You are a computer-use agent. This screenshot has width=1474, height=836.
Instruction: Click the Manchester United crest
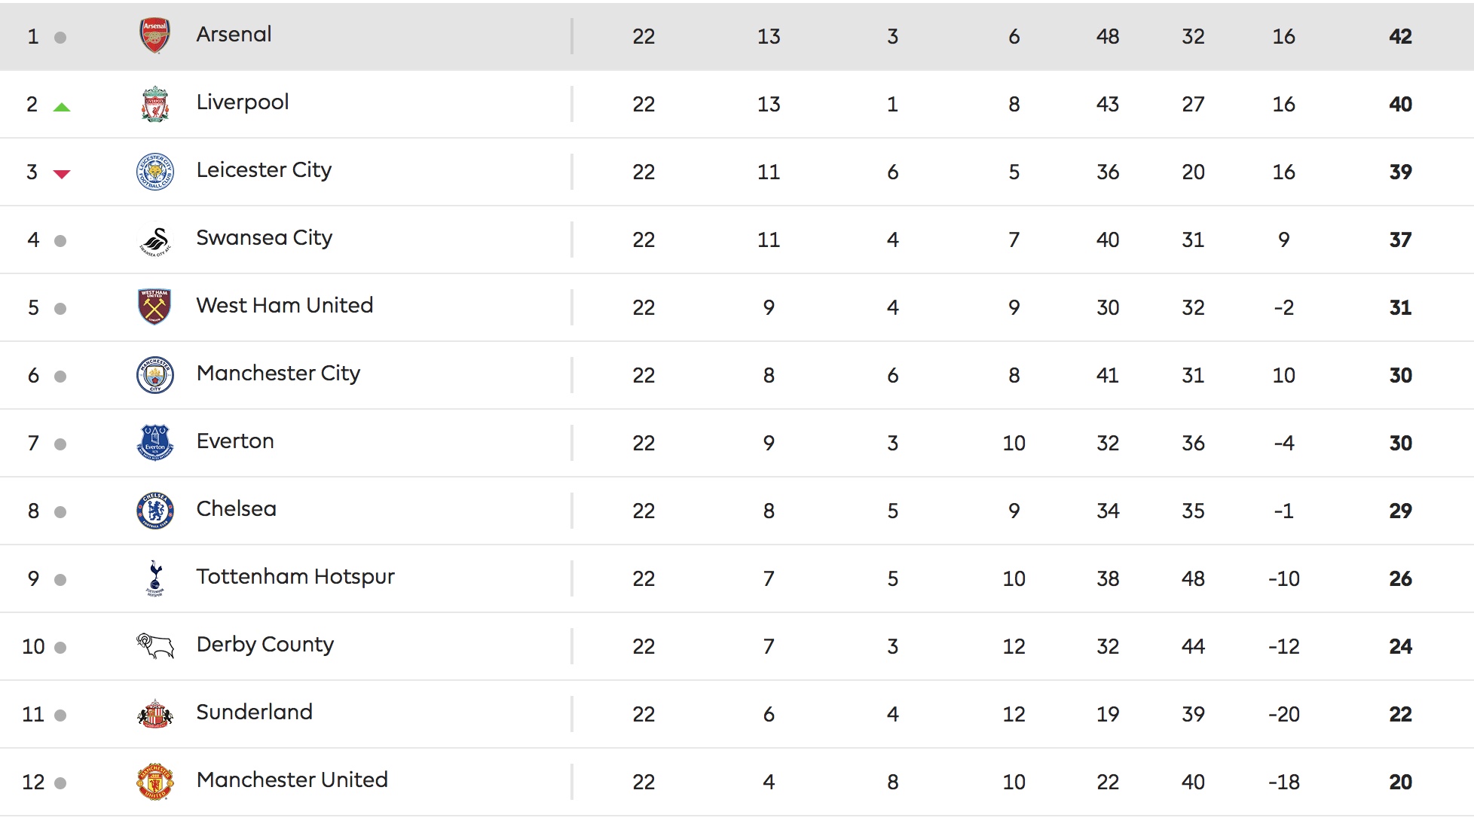tap(155, 782)
